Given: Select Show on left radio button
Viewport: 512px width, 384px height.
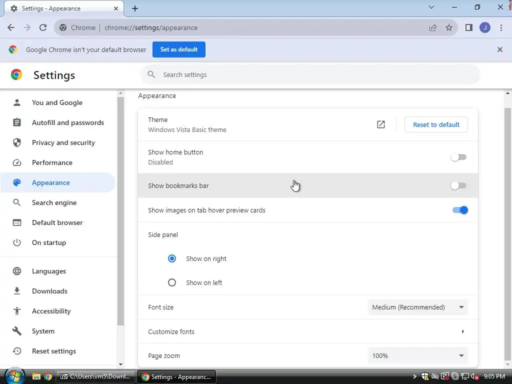Looking at the screenshot, I should point(172,282).
